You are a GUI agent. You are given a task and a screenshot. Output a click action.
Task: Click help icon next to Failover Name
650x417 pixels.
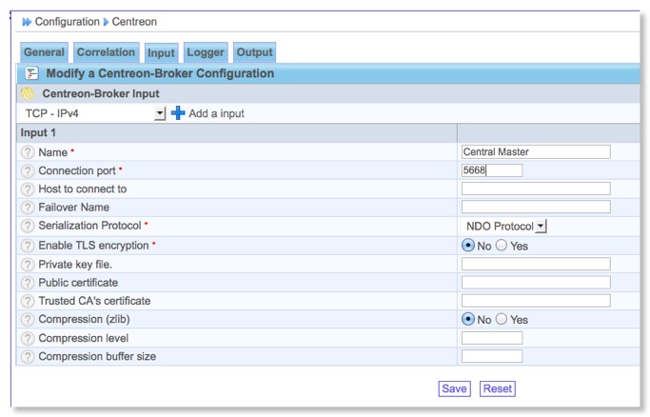28,208
